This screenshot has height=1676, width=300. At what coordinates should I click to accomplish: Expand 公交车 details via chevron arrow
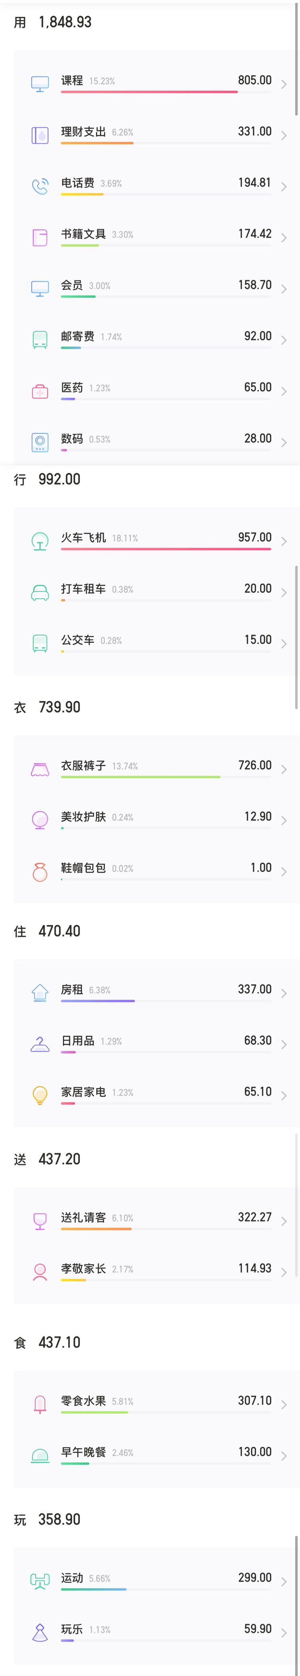(x=284, y=644)
